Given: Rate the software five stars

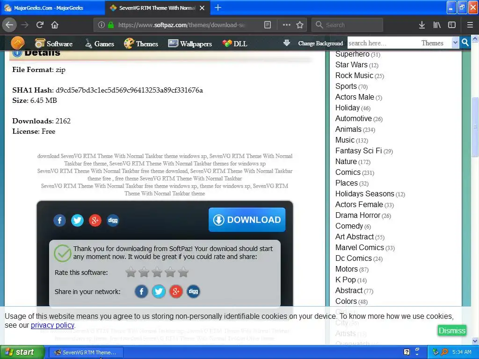Looking at the screenshot, I should (x=183, y=272).
